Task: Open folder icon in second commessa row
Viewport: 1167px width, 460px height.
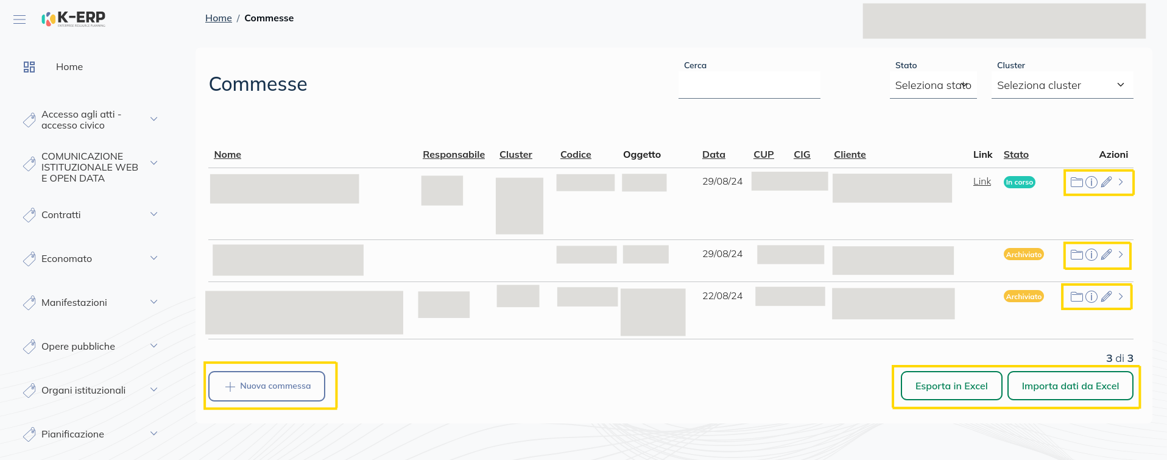Action: click(1076, 255)
